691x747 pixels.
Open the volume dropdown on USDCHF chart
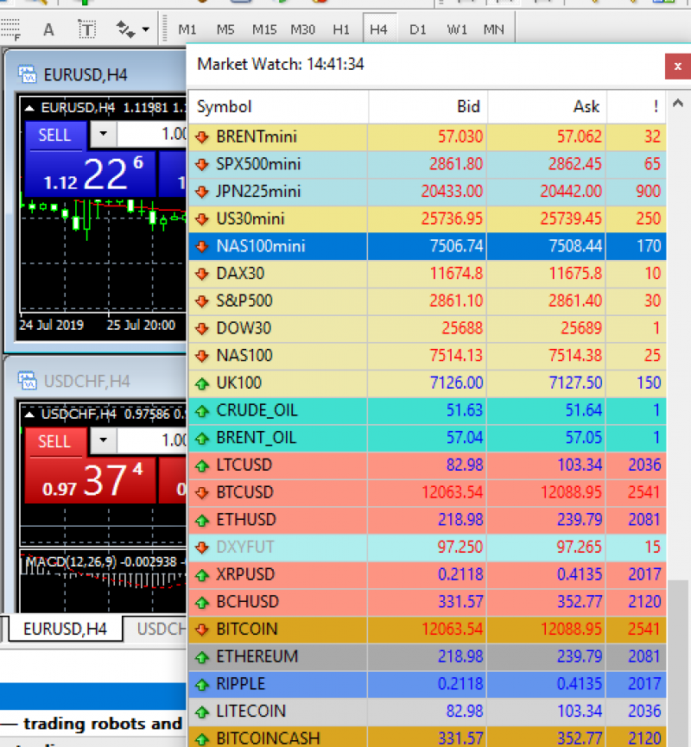(x=103, y=440)
